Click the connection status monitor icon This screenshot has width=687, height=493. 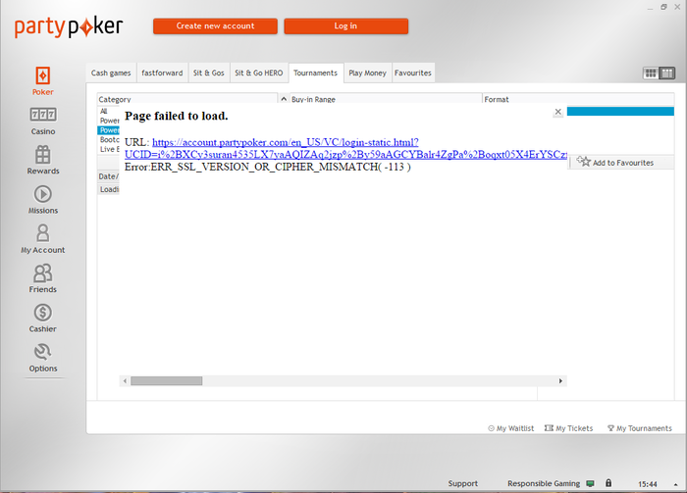click(x=590, y=483)
